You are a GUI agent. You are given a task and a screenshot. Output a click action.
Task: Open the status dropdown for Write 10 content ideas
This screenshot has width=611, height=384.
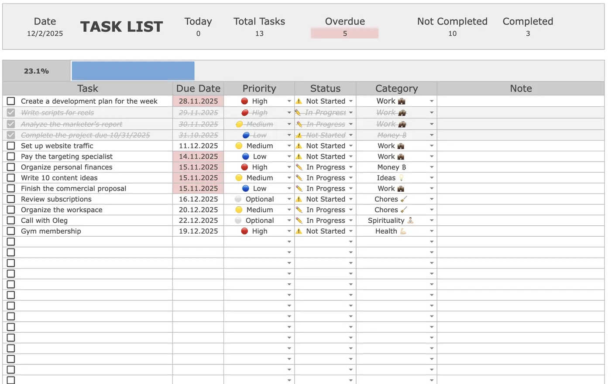(350, 178)
